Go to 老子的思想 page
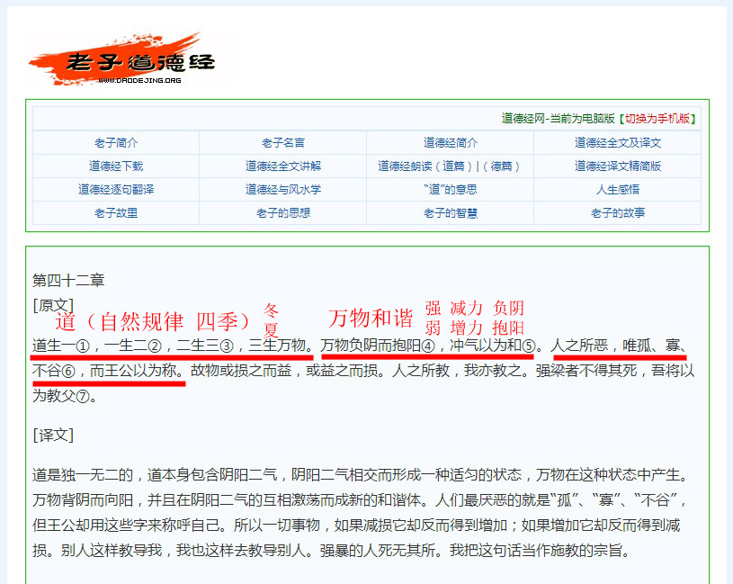Viewport: 733px width, 584px height. tap(282, 212)
